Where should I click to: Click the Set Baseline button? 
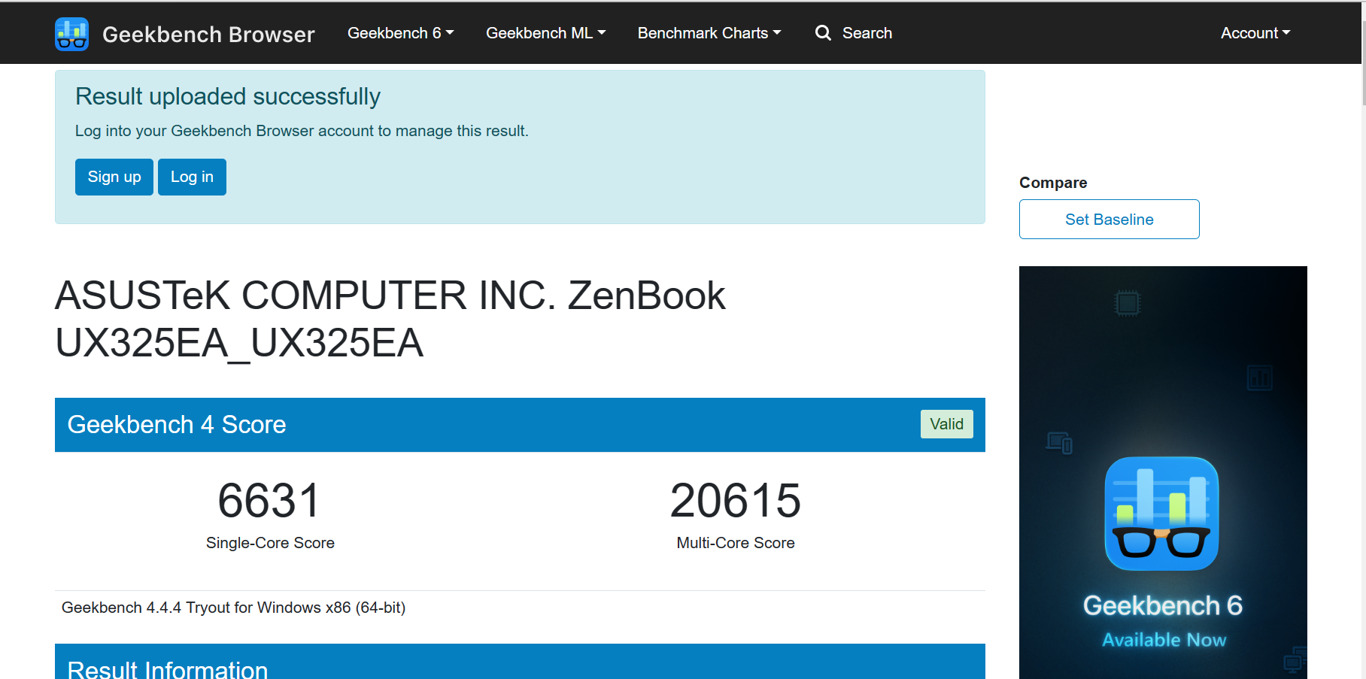pyautogui.click(x=1109, y=219)
